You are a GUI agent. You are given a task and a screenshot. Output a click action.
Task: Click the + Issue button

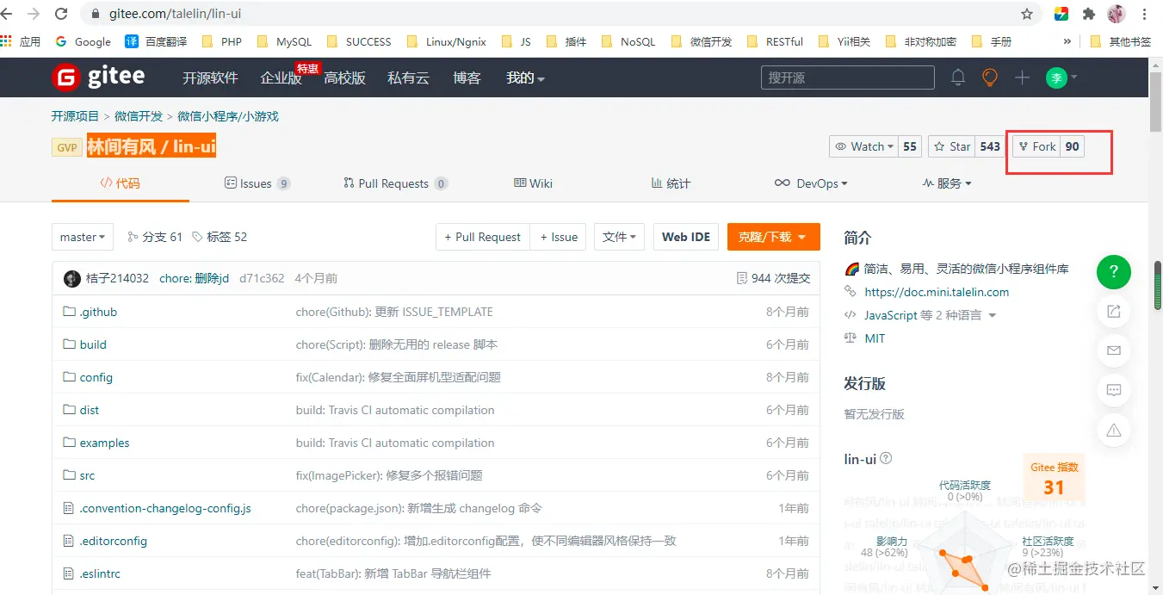(x=558, y=237)
